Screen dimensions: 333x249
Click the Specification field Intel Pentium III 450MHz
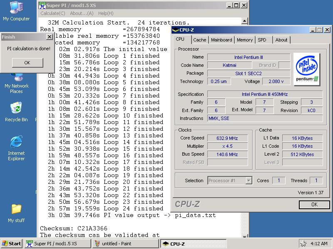[x=265, y=94]
